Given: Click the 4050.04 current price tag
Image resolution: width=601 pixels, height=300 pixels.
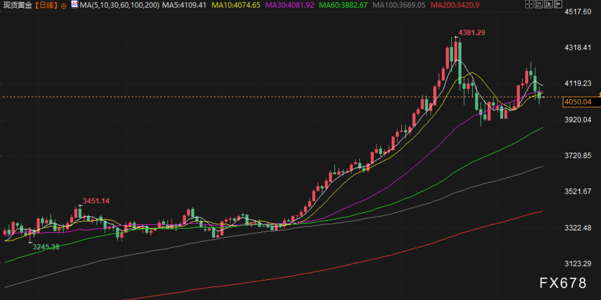Looking at the screenshot, I should (x=577, y=102).
